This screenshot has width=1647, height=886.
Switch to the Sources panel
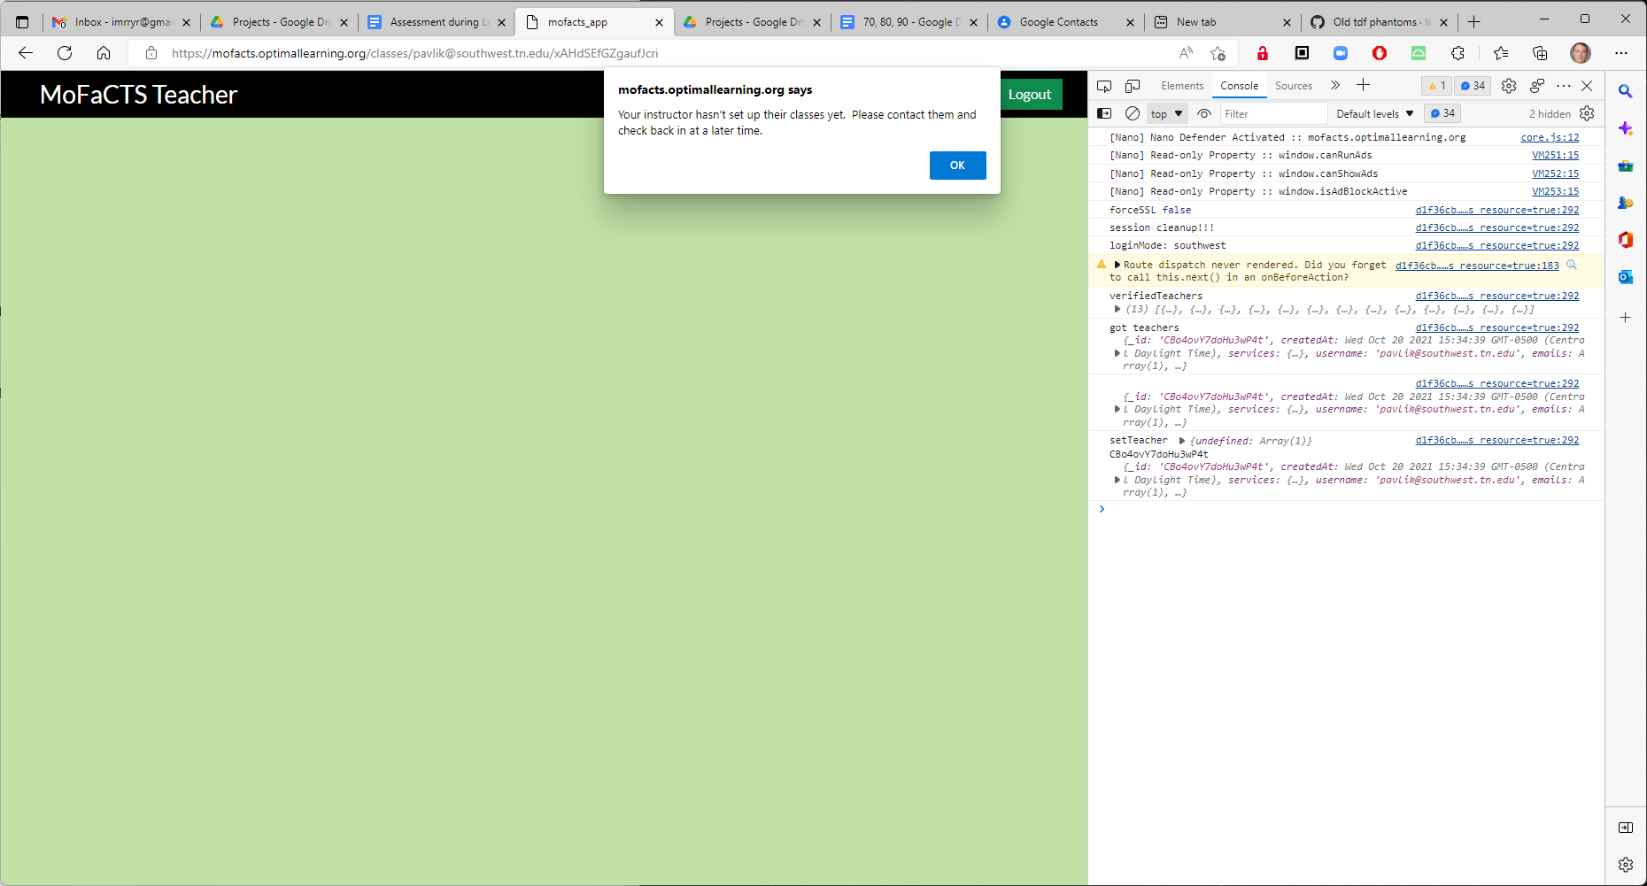[1294, 86]
